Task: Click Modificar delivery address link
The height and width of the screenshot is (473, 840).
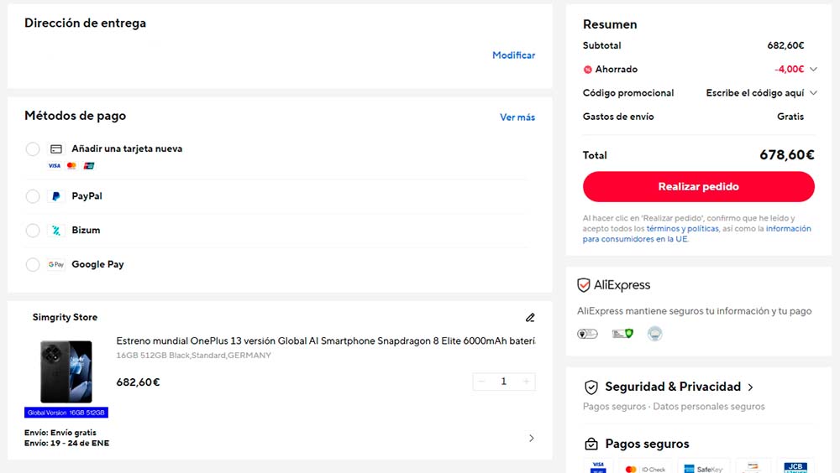Action: [x=513, y=55]
